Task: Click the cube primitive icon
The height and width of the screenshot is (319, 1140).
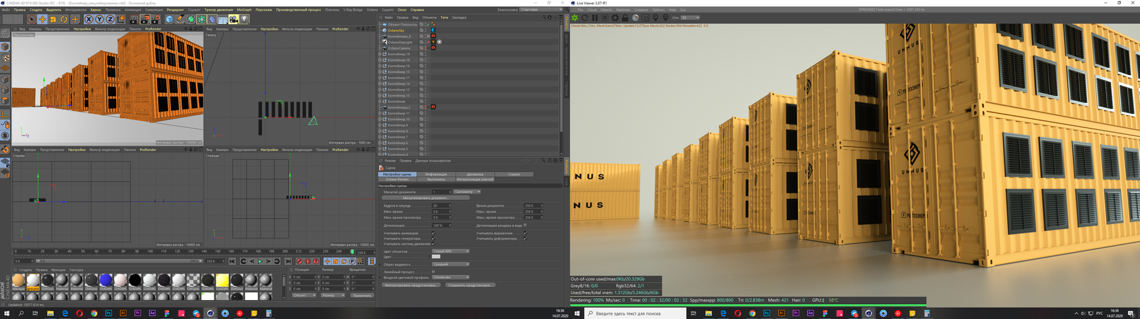Action: point(170,20)
